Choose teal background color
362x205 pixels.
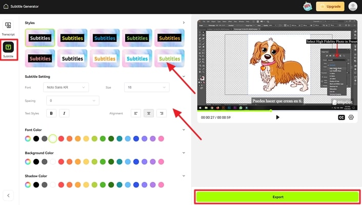click(x=119, y=161)
